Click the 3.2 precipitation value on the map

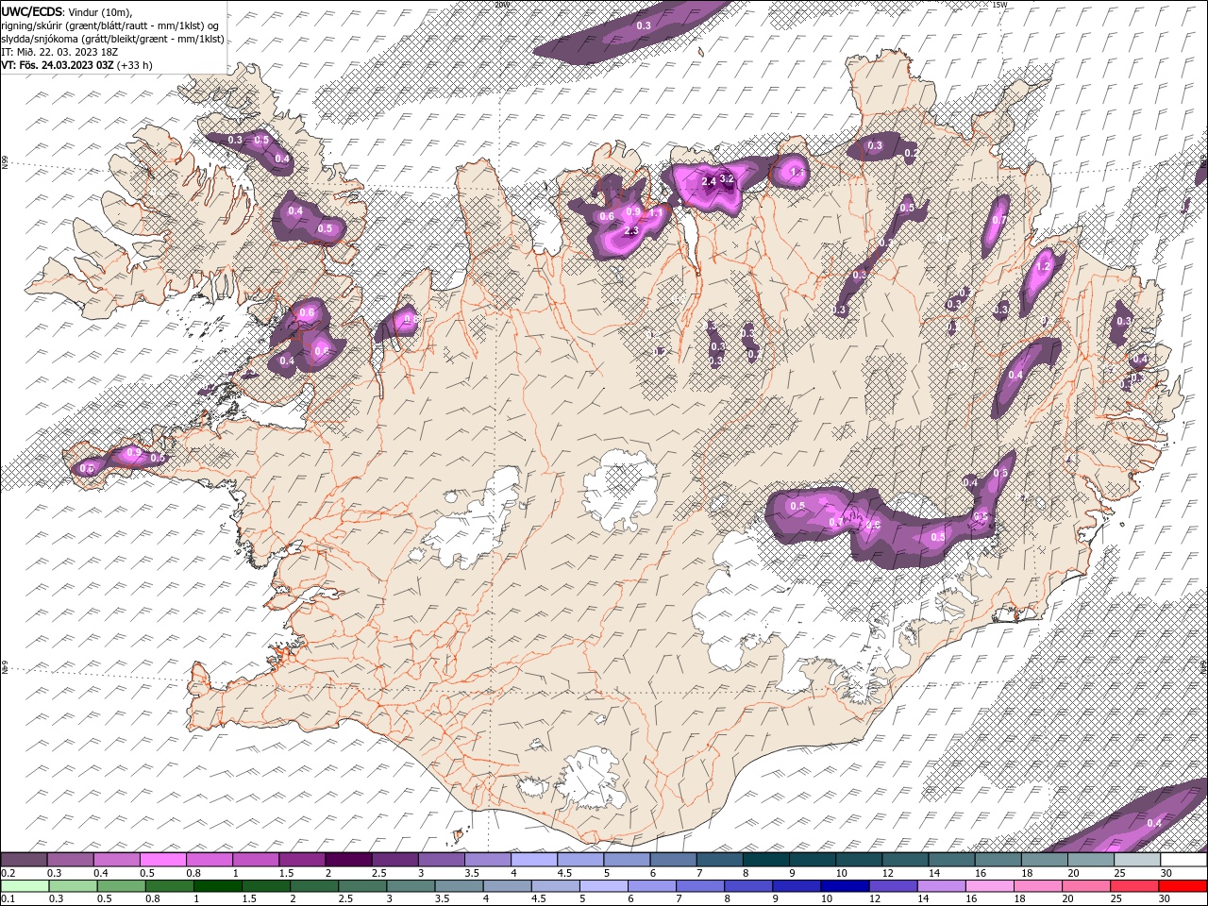click(x=727, y=178)
